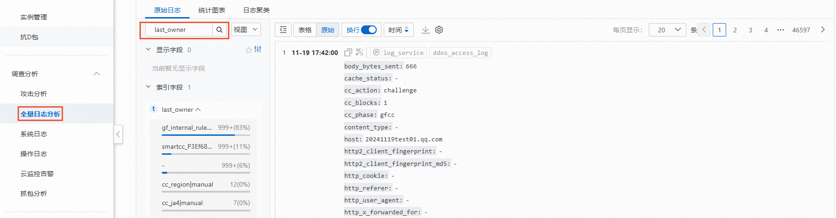Select the smartcc_P3Ef68... value row
Screen dimensions: 836x218
click(x=206, y=146)
